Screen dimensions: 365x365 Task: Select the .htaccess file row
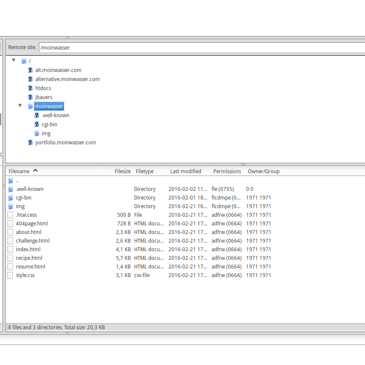click(26, 215)
